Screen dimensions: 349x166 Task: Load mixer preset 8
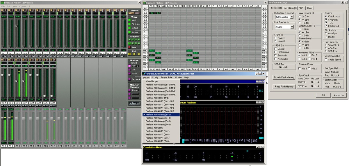tap(139, 43)
